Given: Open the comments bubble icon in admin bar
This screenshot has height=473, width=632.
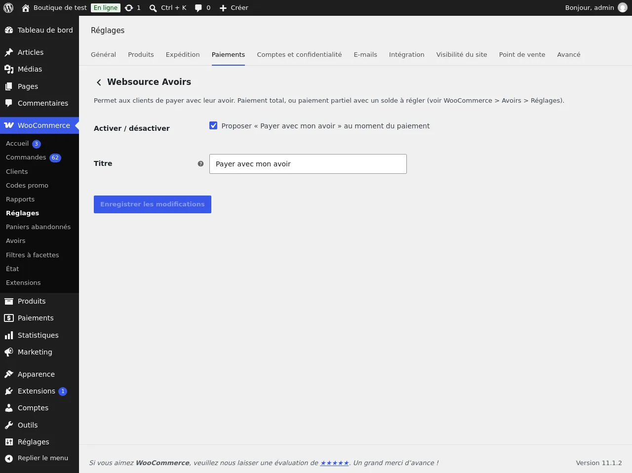Looking at the screenshot, I should coord(198,8).
